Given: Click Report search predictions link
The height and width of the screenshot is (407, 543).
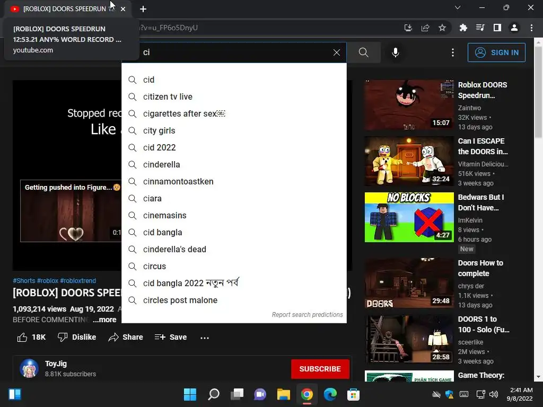Looking at the screenshot, I should [x=307, y=315].
